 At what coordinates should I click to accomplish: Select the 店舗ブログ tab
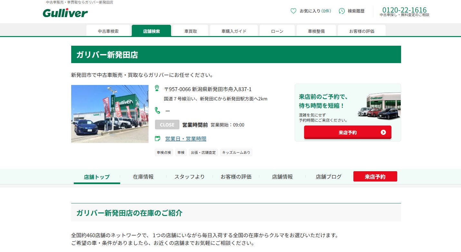pyautogui.click(x=328, y=176)
